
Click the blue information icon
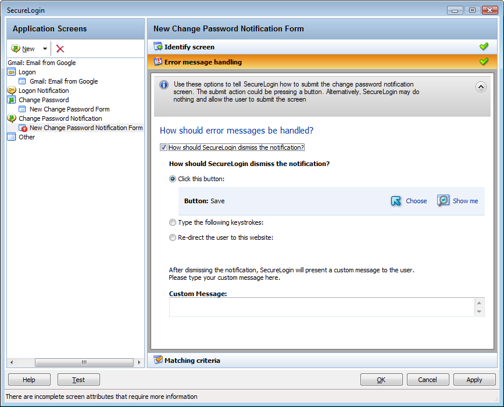164,85
